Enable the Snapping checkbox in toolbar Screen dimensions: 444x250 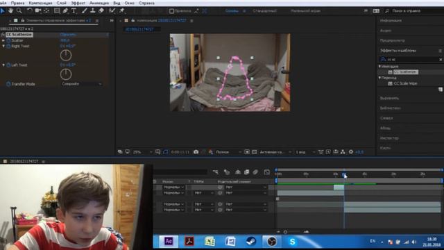[171, 11]
